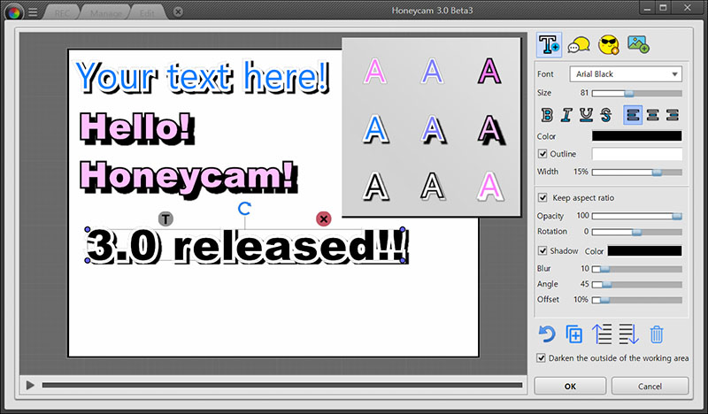The image size is (708, 414).
Task: Select the '3.0 released!!!' text object
Action: [248, 247]
